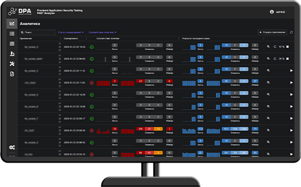The image size is (301, 187).
Task: Start scan for the 22:08:30 row
Action: click(x=291, y=130)
